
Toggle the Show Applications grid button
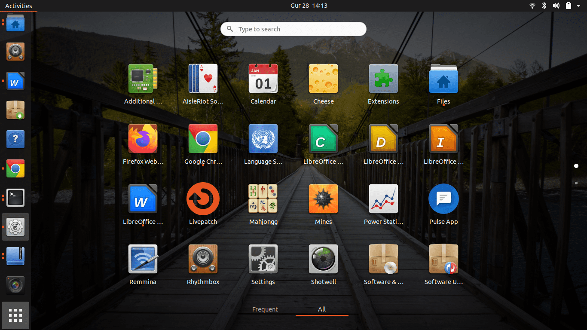(x=15, y=315)
